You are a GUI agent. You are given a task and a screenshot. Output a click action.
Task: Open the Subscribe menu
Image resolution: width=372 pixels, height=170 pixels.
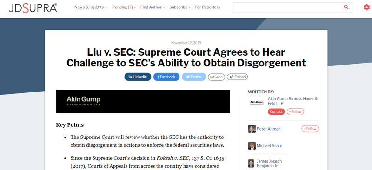tap(180, 7)
